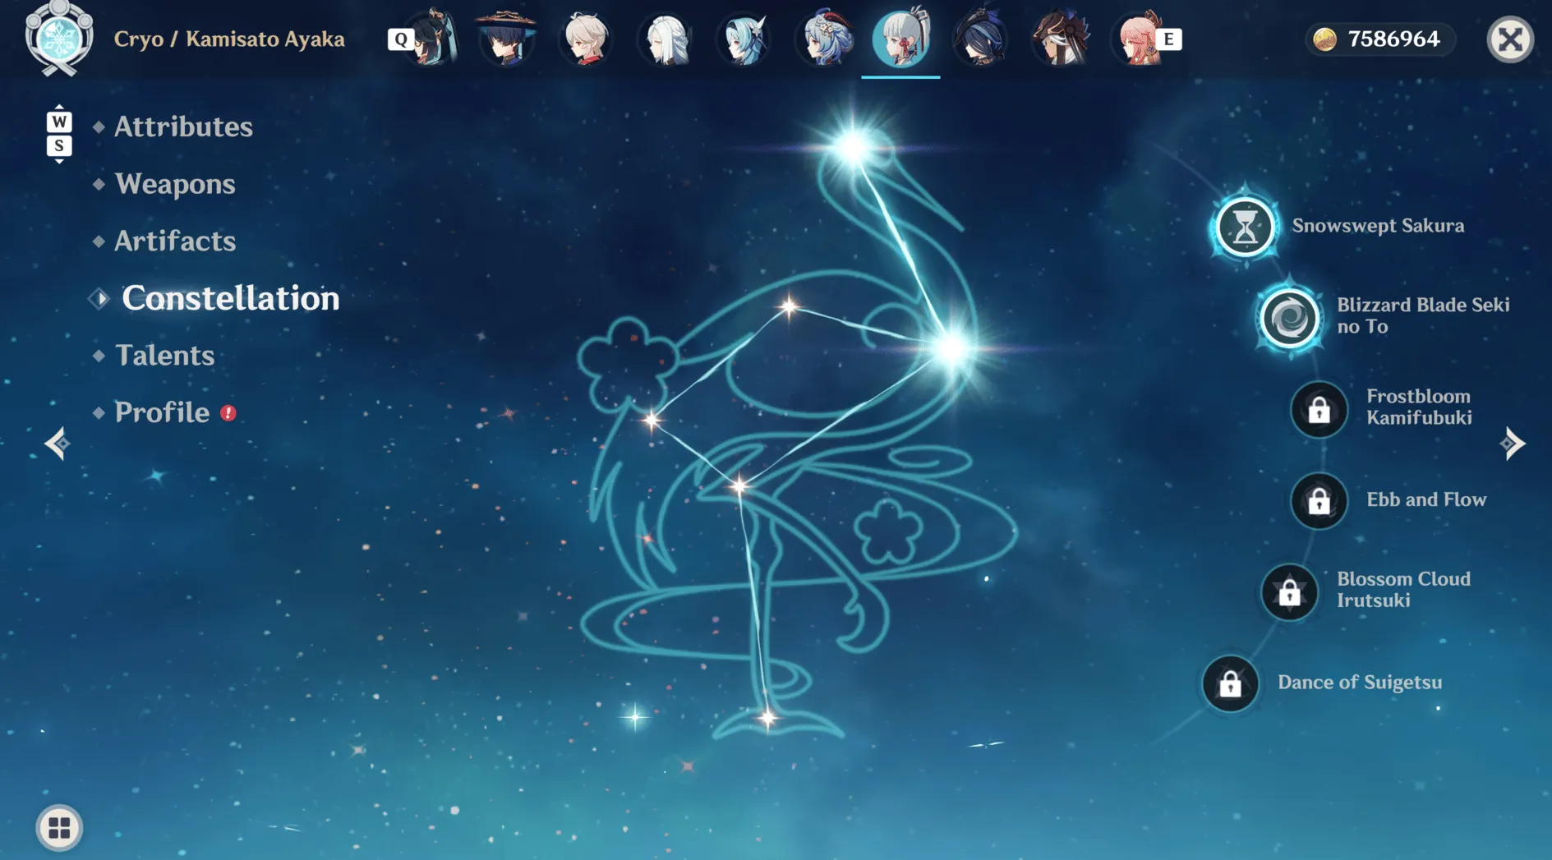The image size is (1552, 860).
Task: Click the S key menu-down indicator
Action: point(58,146)
